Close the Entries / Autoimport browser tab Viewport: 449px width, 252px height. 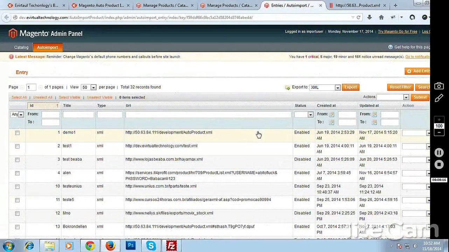click(320, 5)
